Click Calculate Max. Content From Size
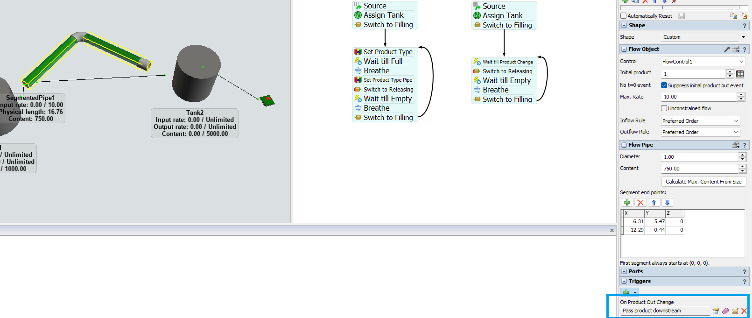The width and height of the screenshot is (752, 318). 703,182
